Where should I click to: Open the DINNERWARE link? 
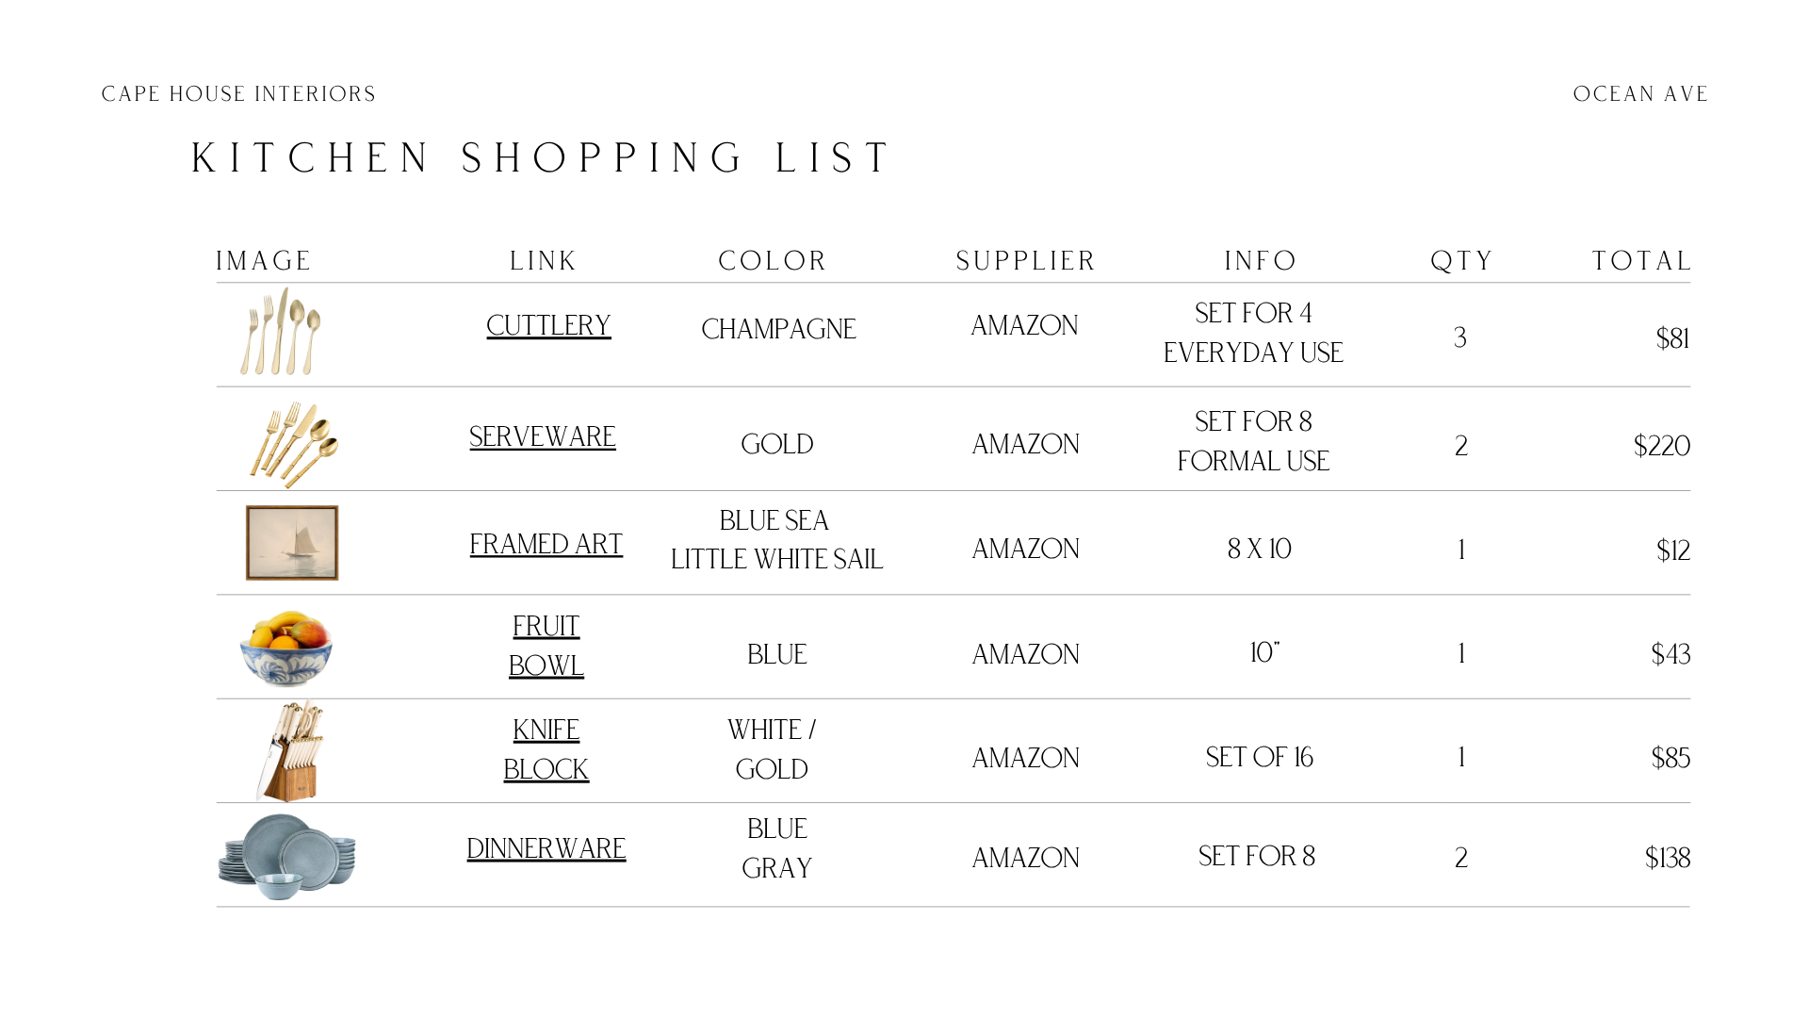click(x=546, y=849)
